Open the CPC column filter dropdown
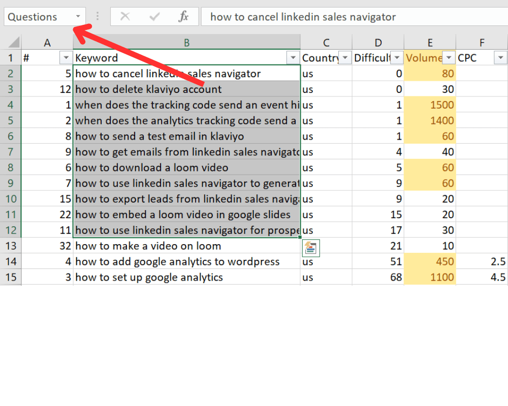Screen dimensions: 508x406 [500, 58]
